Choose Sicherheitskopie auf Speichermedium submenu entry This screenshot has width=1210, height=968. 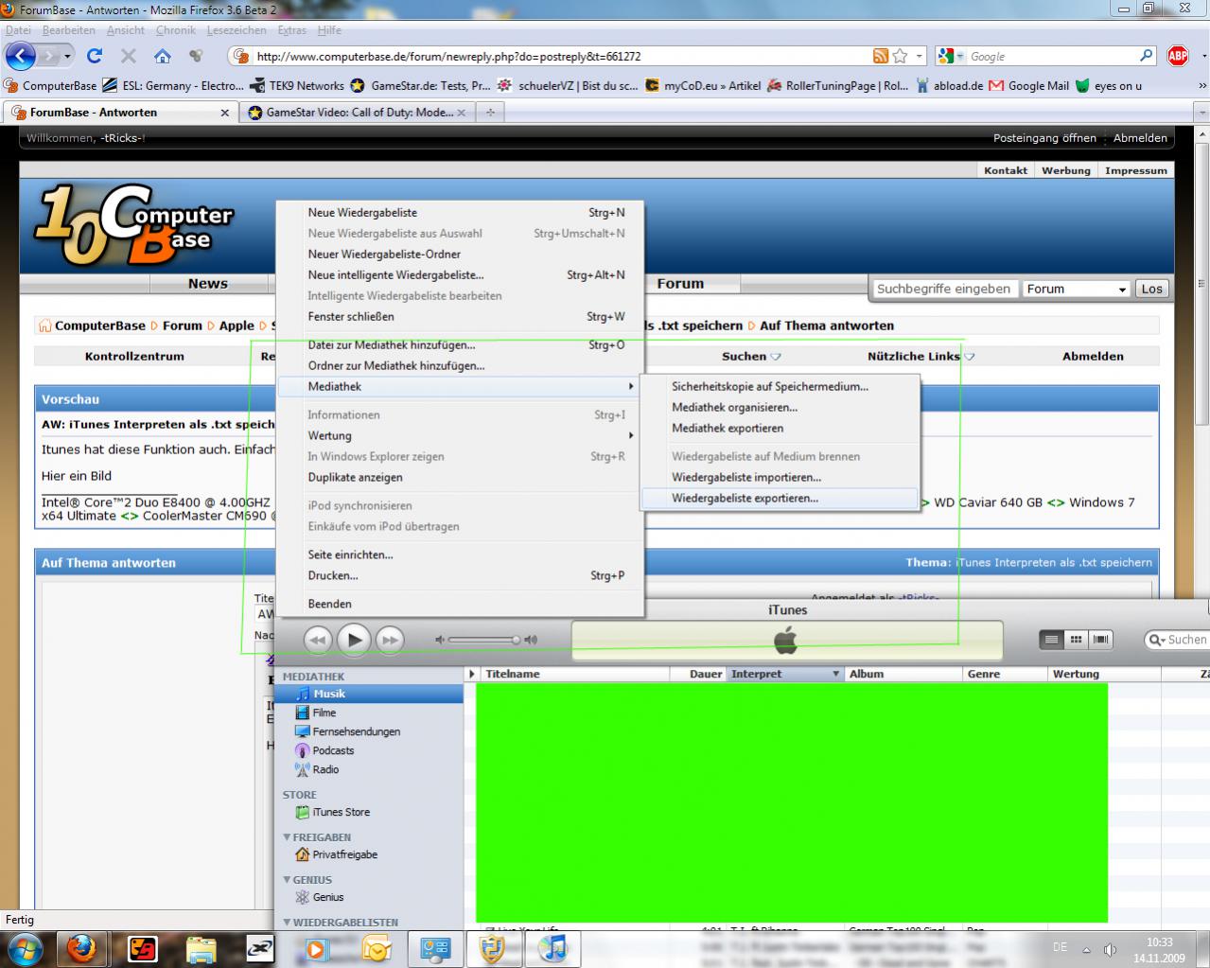pyautogui.click(x=780, y=387)
